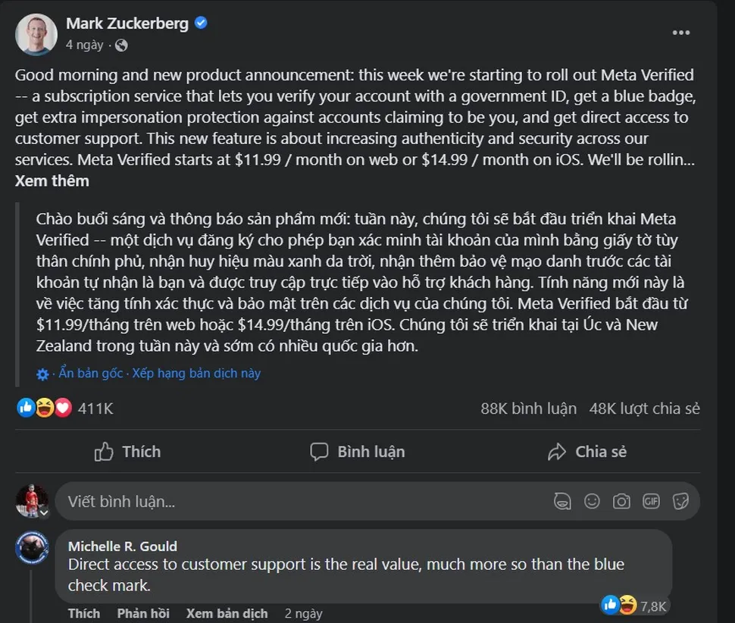Viewport: 735px width, 623px height.
Task: Attach a photo using the camera icon
Action: point(621,501)
